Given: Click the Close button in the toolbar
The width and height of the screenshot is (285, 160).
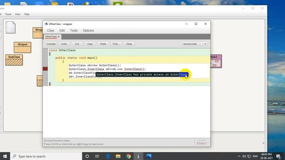Looking at the screenshot, I should [x=129, y=44].
